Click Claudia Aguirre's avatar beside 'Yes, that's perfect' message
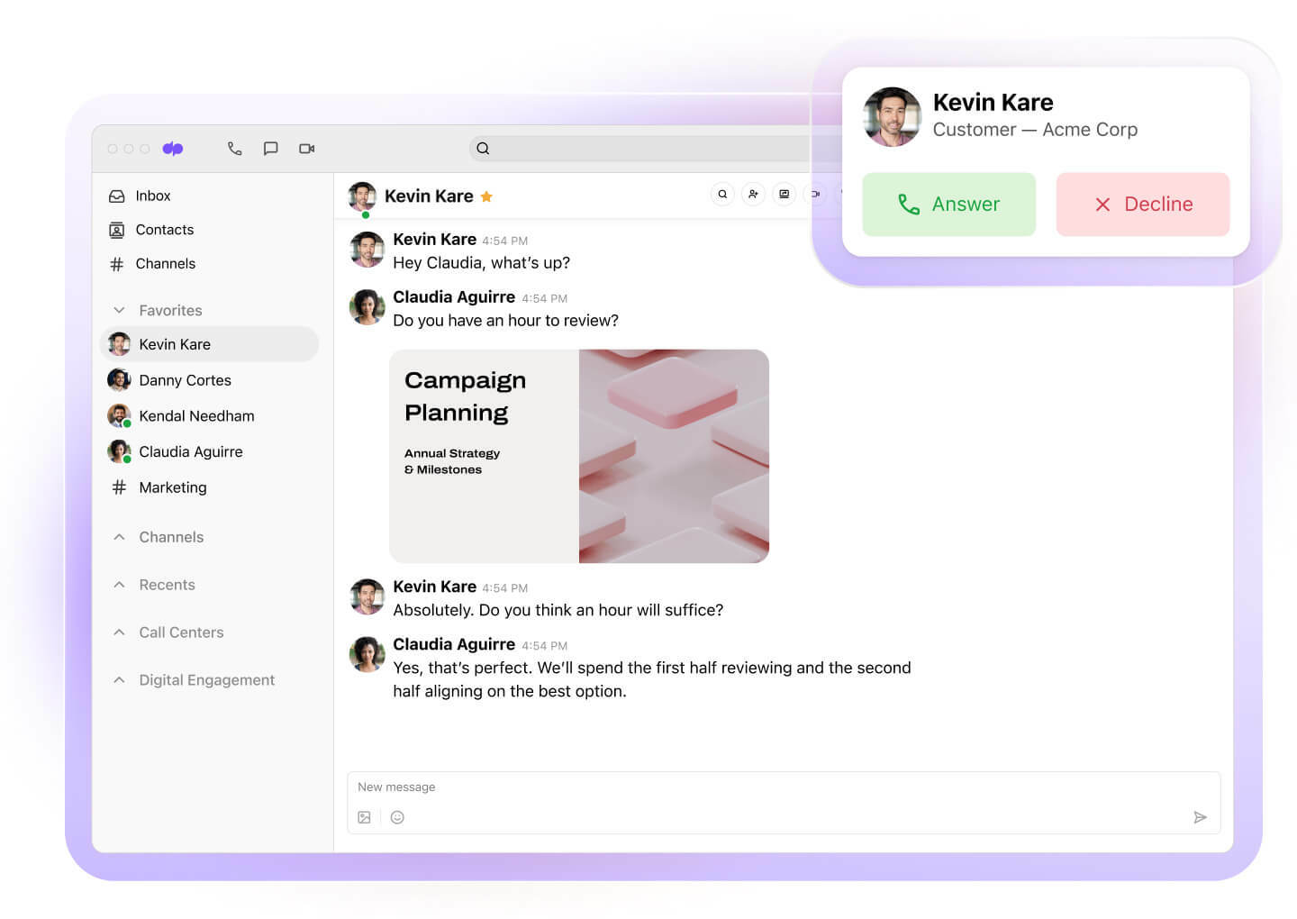 point(367,655)
